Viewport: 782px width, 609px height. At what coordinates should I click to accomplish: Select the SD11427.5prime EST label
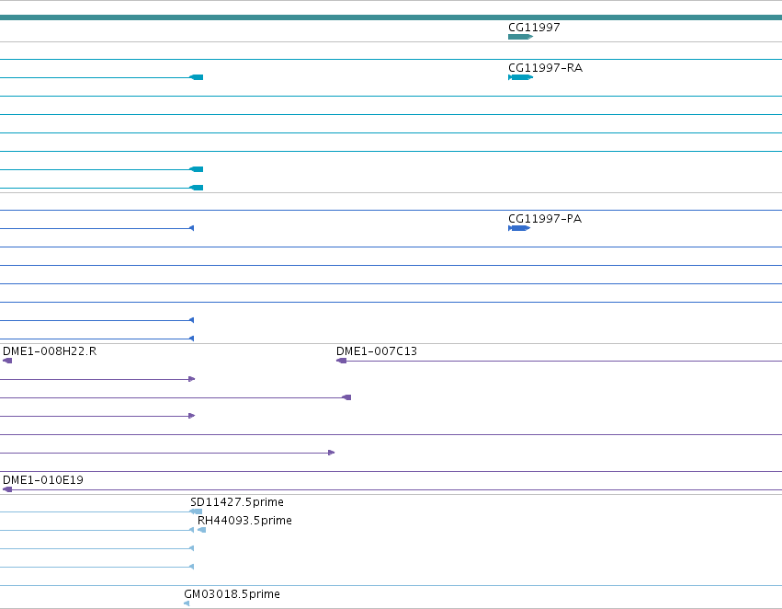click(x=237, y=501)
